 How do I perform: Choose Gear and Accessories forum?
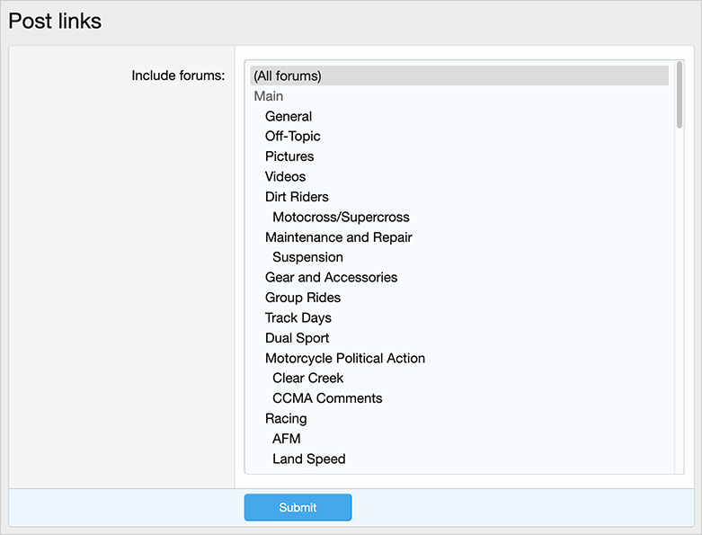click(x=331, y=277)
